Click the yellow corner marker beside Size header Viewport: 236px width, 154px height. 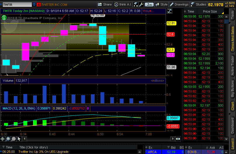coord(223,13)
